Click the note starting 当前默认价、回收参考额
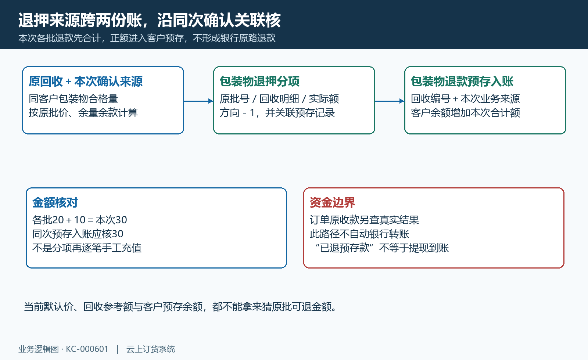This screenshot has height=360, width=588. pyautogui.click(x=181, y=307)
